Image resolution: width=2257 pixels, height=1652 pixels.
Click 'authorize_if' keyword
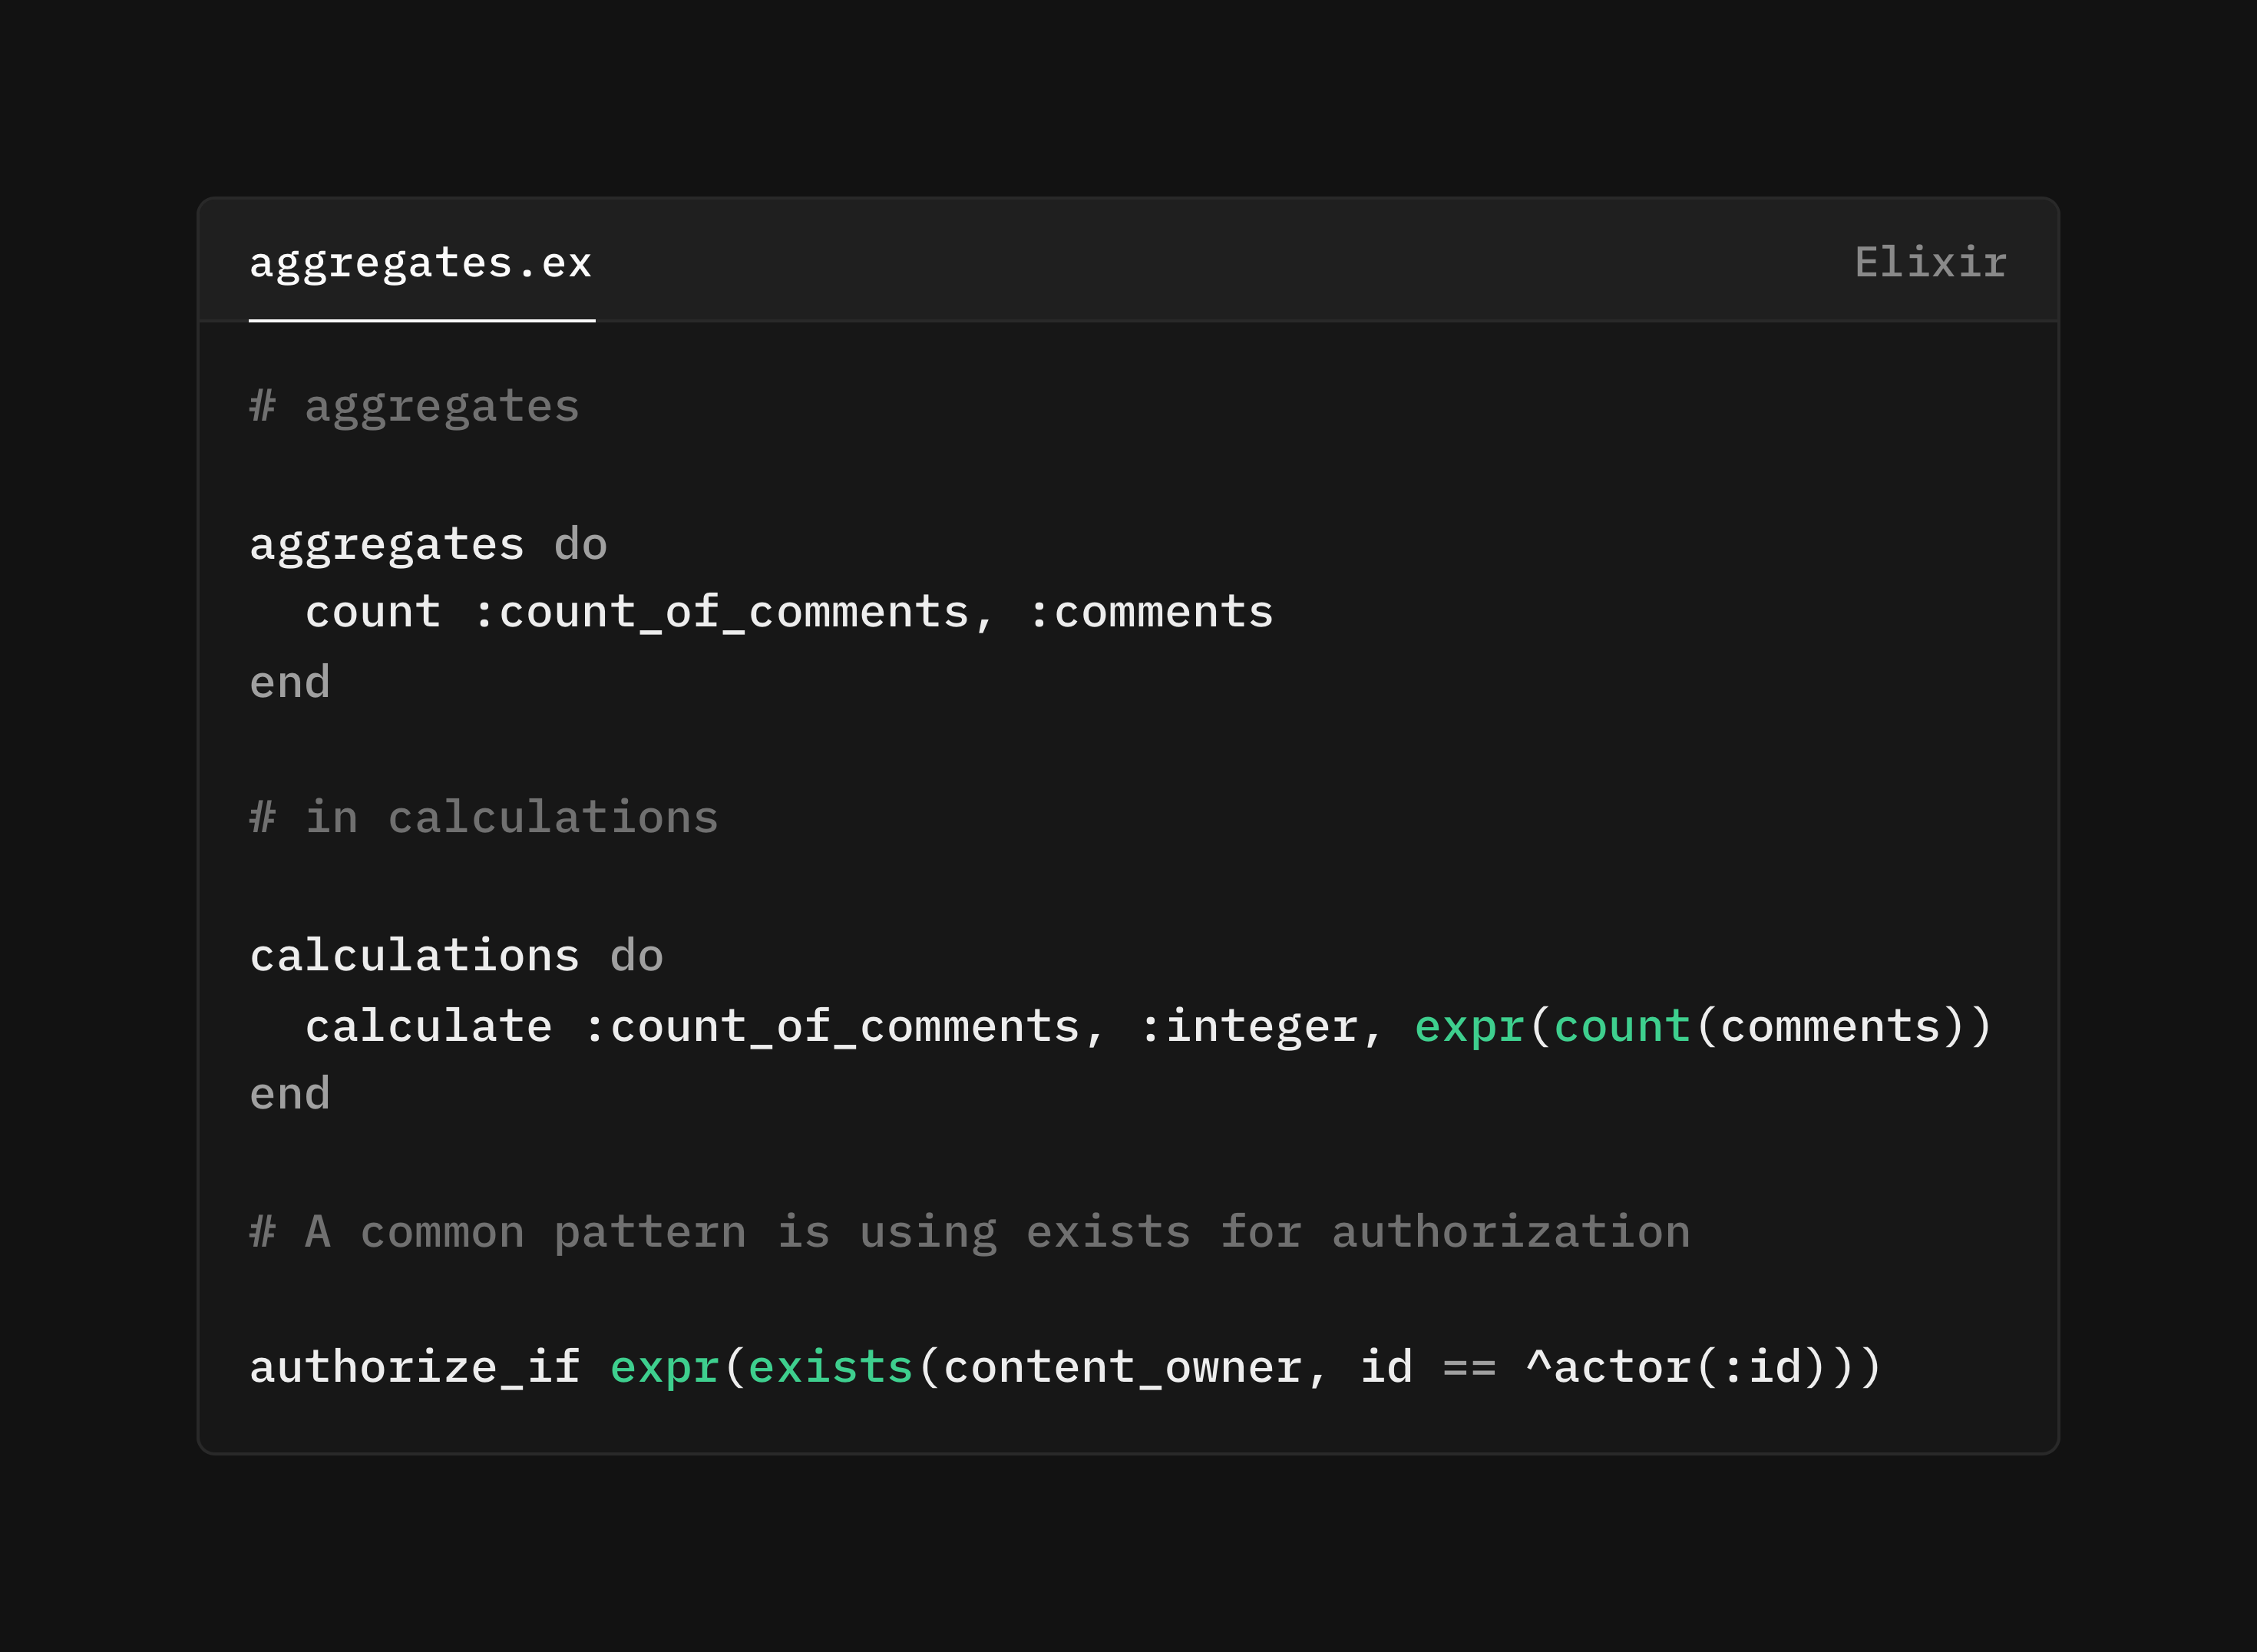tap(414, 1367)
